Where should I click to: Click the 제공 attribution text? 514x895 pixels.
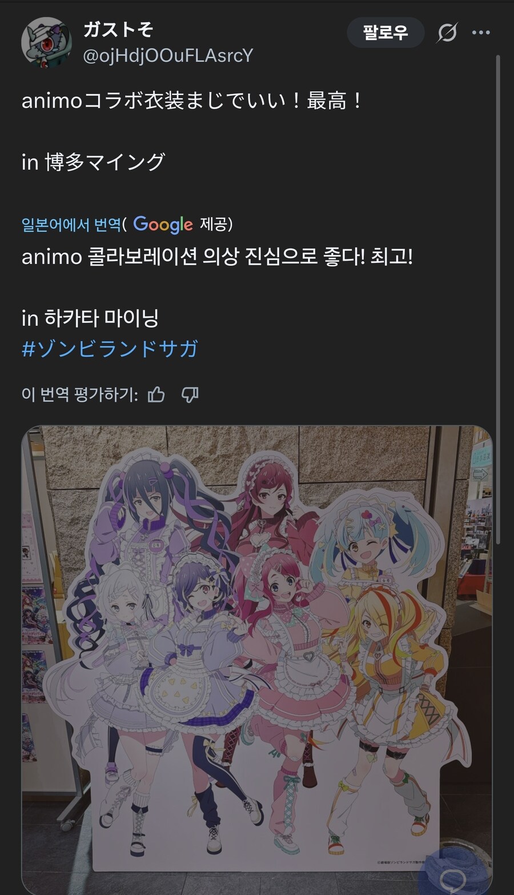216,225
